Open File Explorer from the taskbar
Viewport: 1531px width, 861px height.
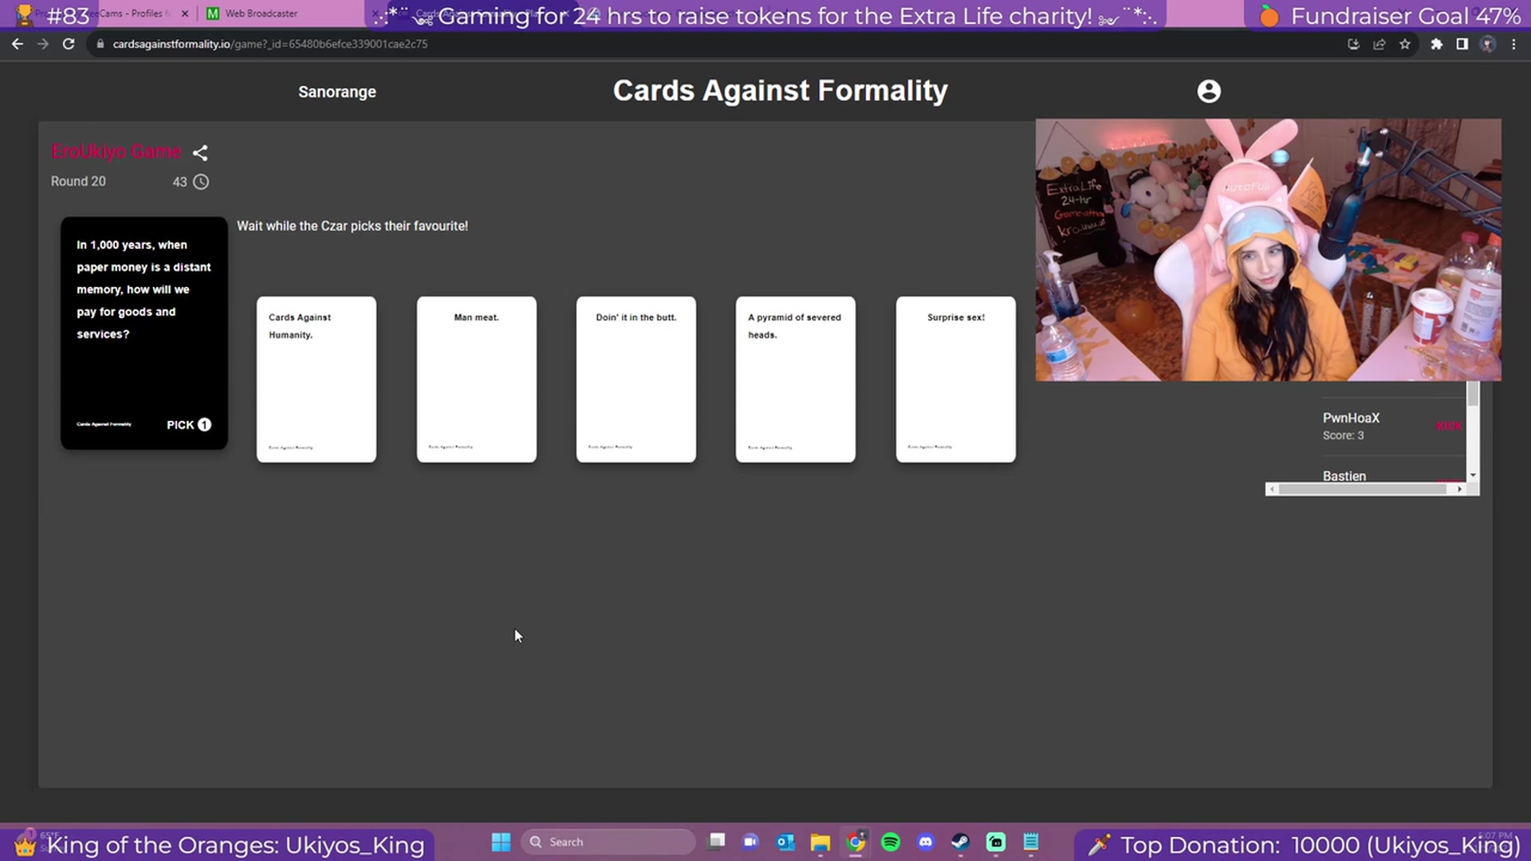pyautogui.click(x=821, y=842)
